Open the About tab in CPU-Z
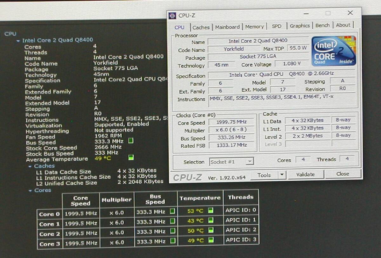This screenshot has width=381, height=258. [343, 25]
